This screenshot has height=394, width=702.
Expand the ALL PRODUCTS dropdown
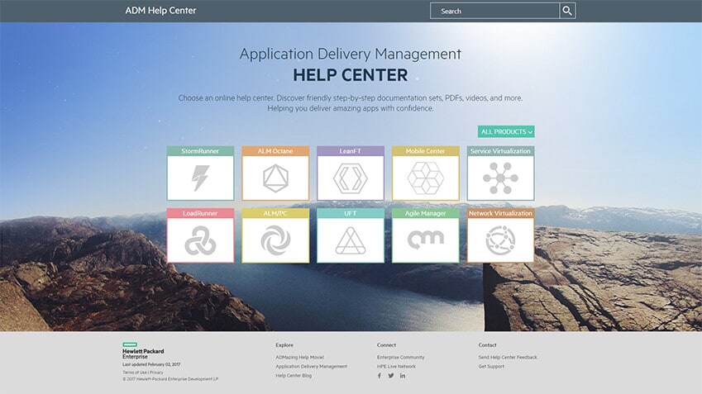pyautogui.click(x=506, y=131)
